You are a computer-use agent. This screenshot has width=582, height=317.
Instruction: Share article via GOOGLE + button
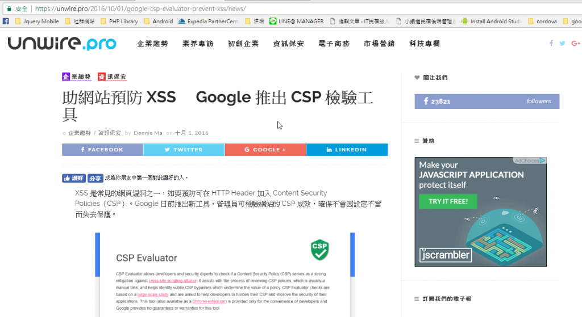265,150
